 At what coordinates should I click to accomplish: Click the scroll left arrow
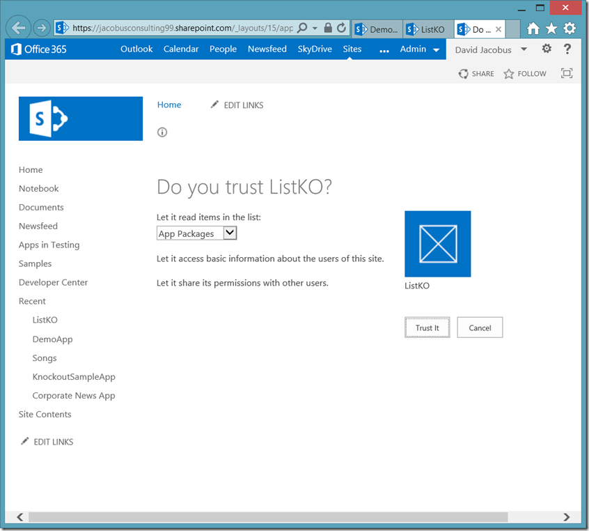coord(20,517)
